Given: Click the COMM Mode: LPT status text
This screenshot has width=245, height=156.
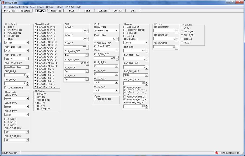Looking at the screenshot, I should (x=10, y=153).
